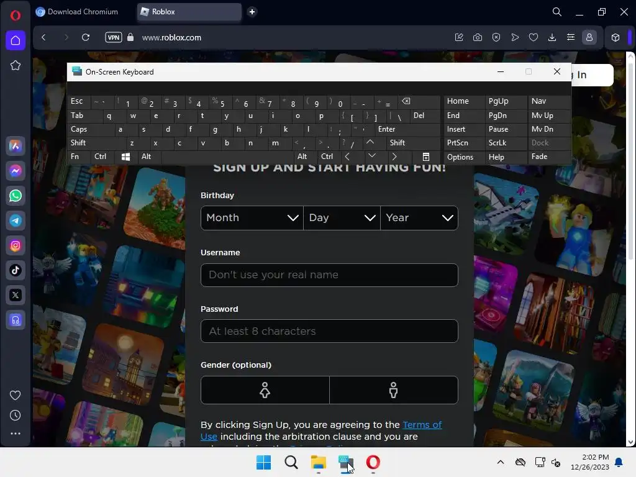Viewport: 636px width, 477px height.
Task: Open Pinboards heart icon at sidebar bottom
Action: click(16, 395)
